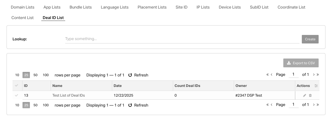The image size is (332, 125).
Task: Click the Create button
Action: point(310,39)
